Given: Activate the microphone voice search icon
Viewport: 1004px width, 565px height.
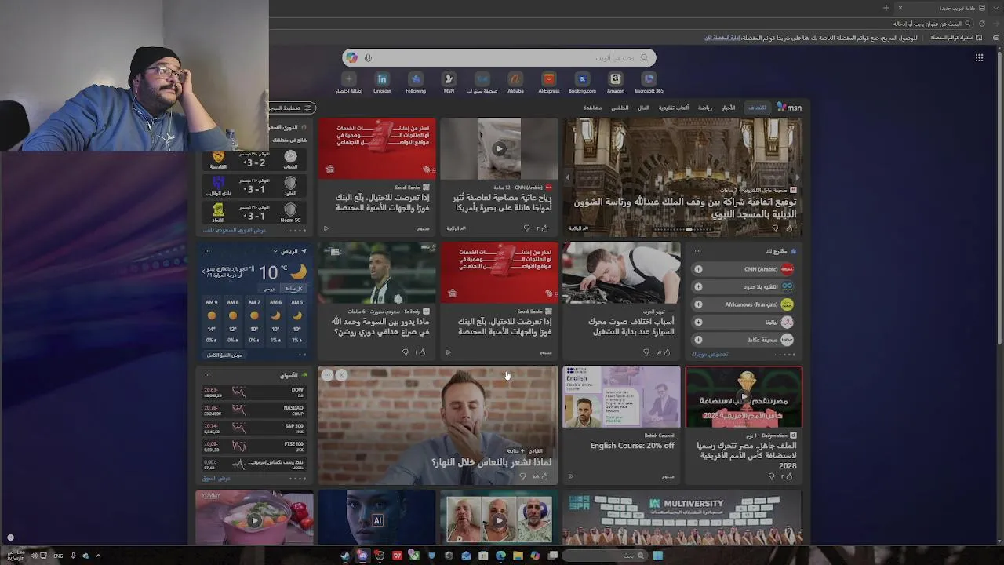Looking at the screenshot, I should (368, 57).
